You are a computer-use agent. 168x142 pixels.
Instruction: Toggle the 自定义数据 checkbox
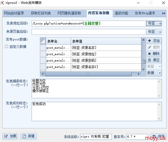(7, 46)
